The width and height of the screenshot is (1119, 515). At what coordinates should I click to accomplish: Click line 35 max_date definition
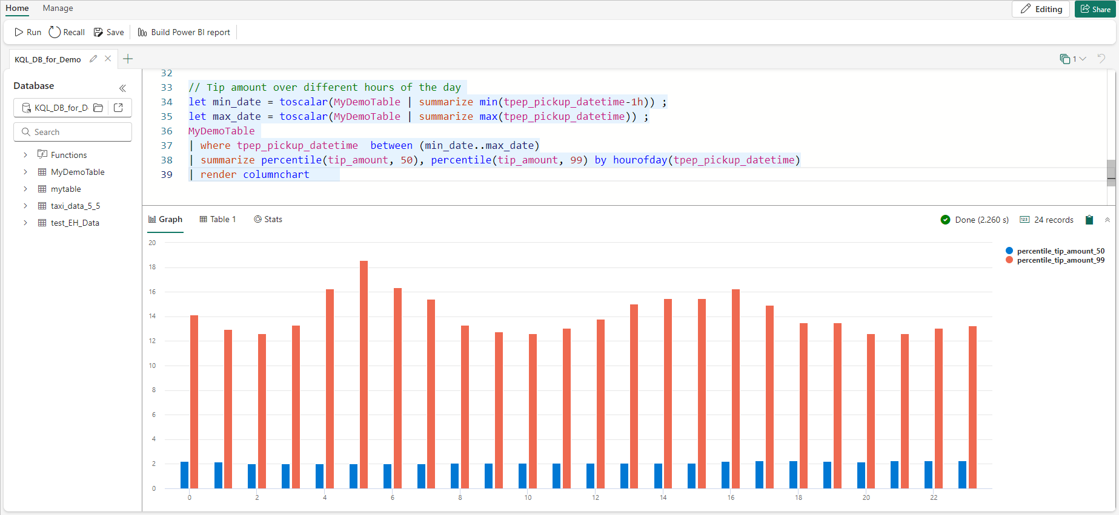[419, 116]
